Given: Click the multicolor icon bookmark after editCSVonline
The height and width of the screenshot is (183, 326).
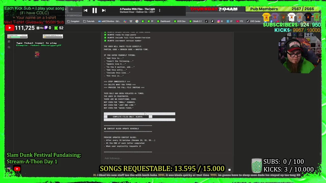Looking at the screenshot, I should point(125,21).
